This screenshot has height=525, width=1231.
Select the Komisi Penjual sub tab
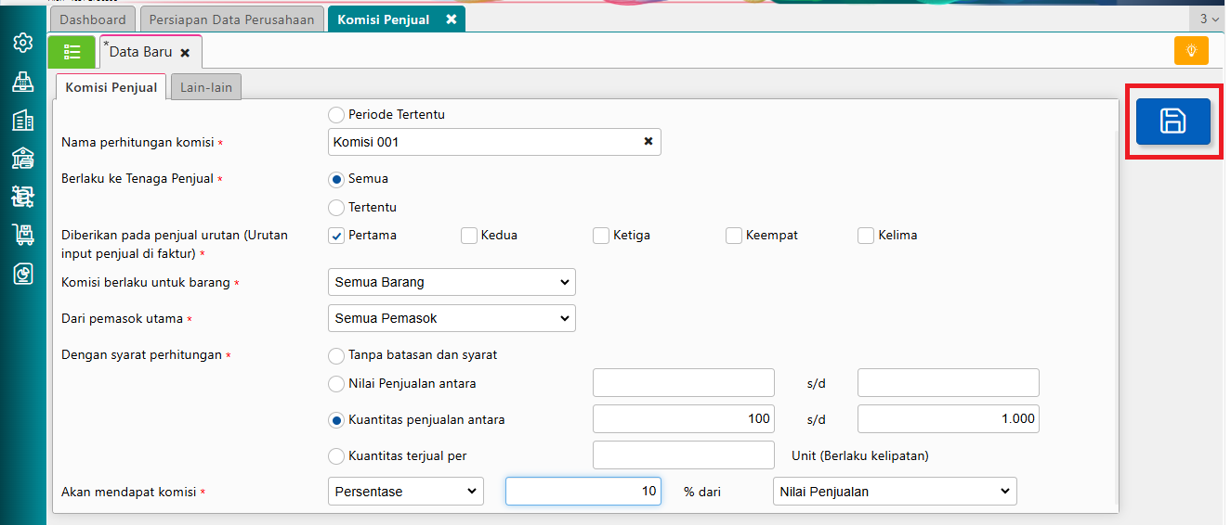(x=111, y=87)
